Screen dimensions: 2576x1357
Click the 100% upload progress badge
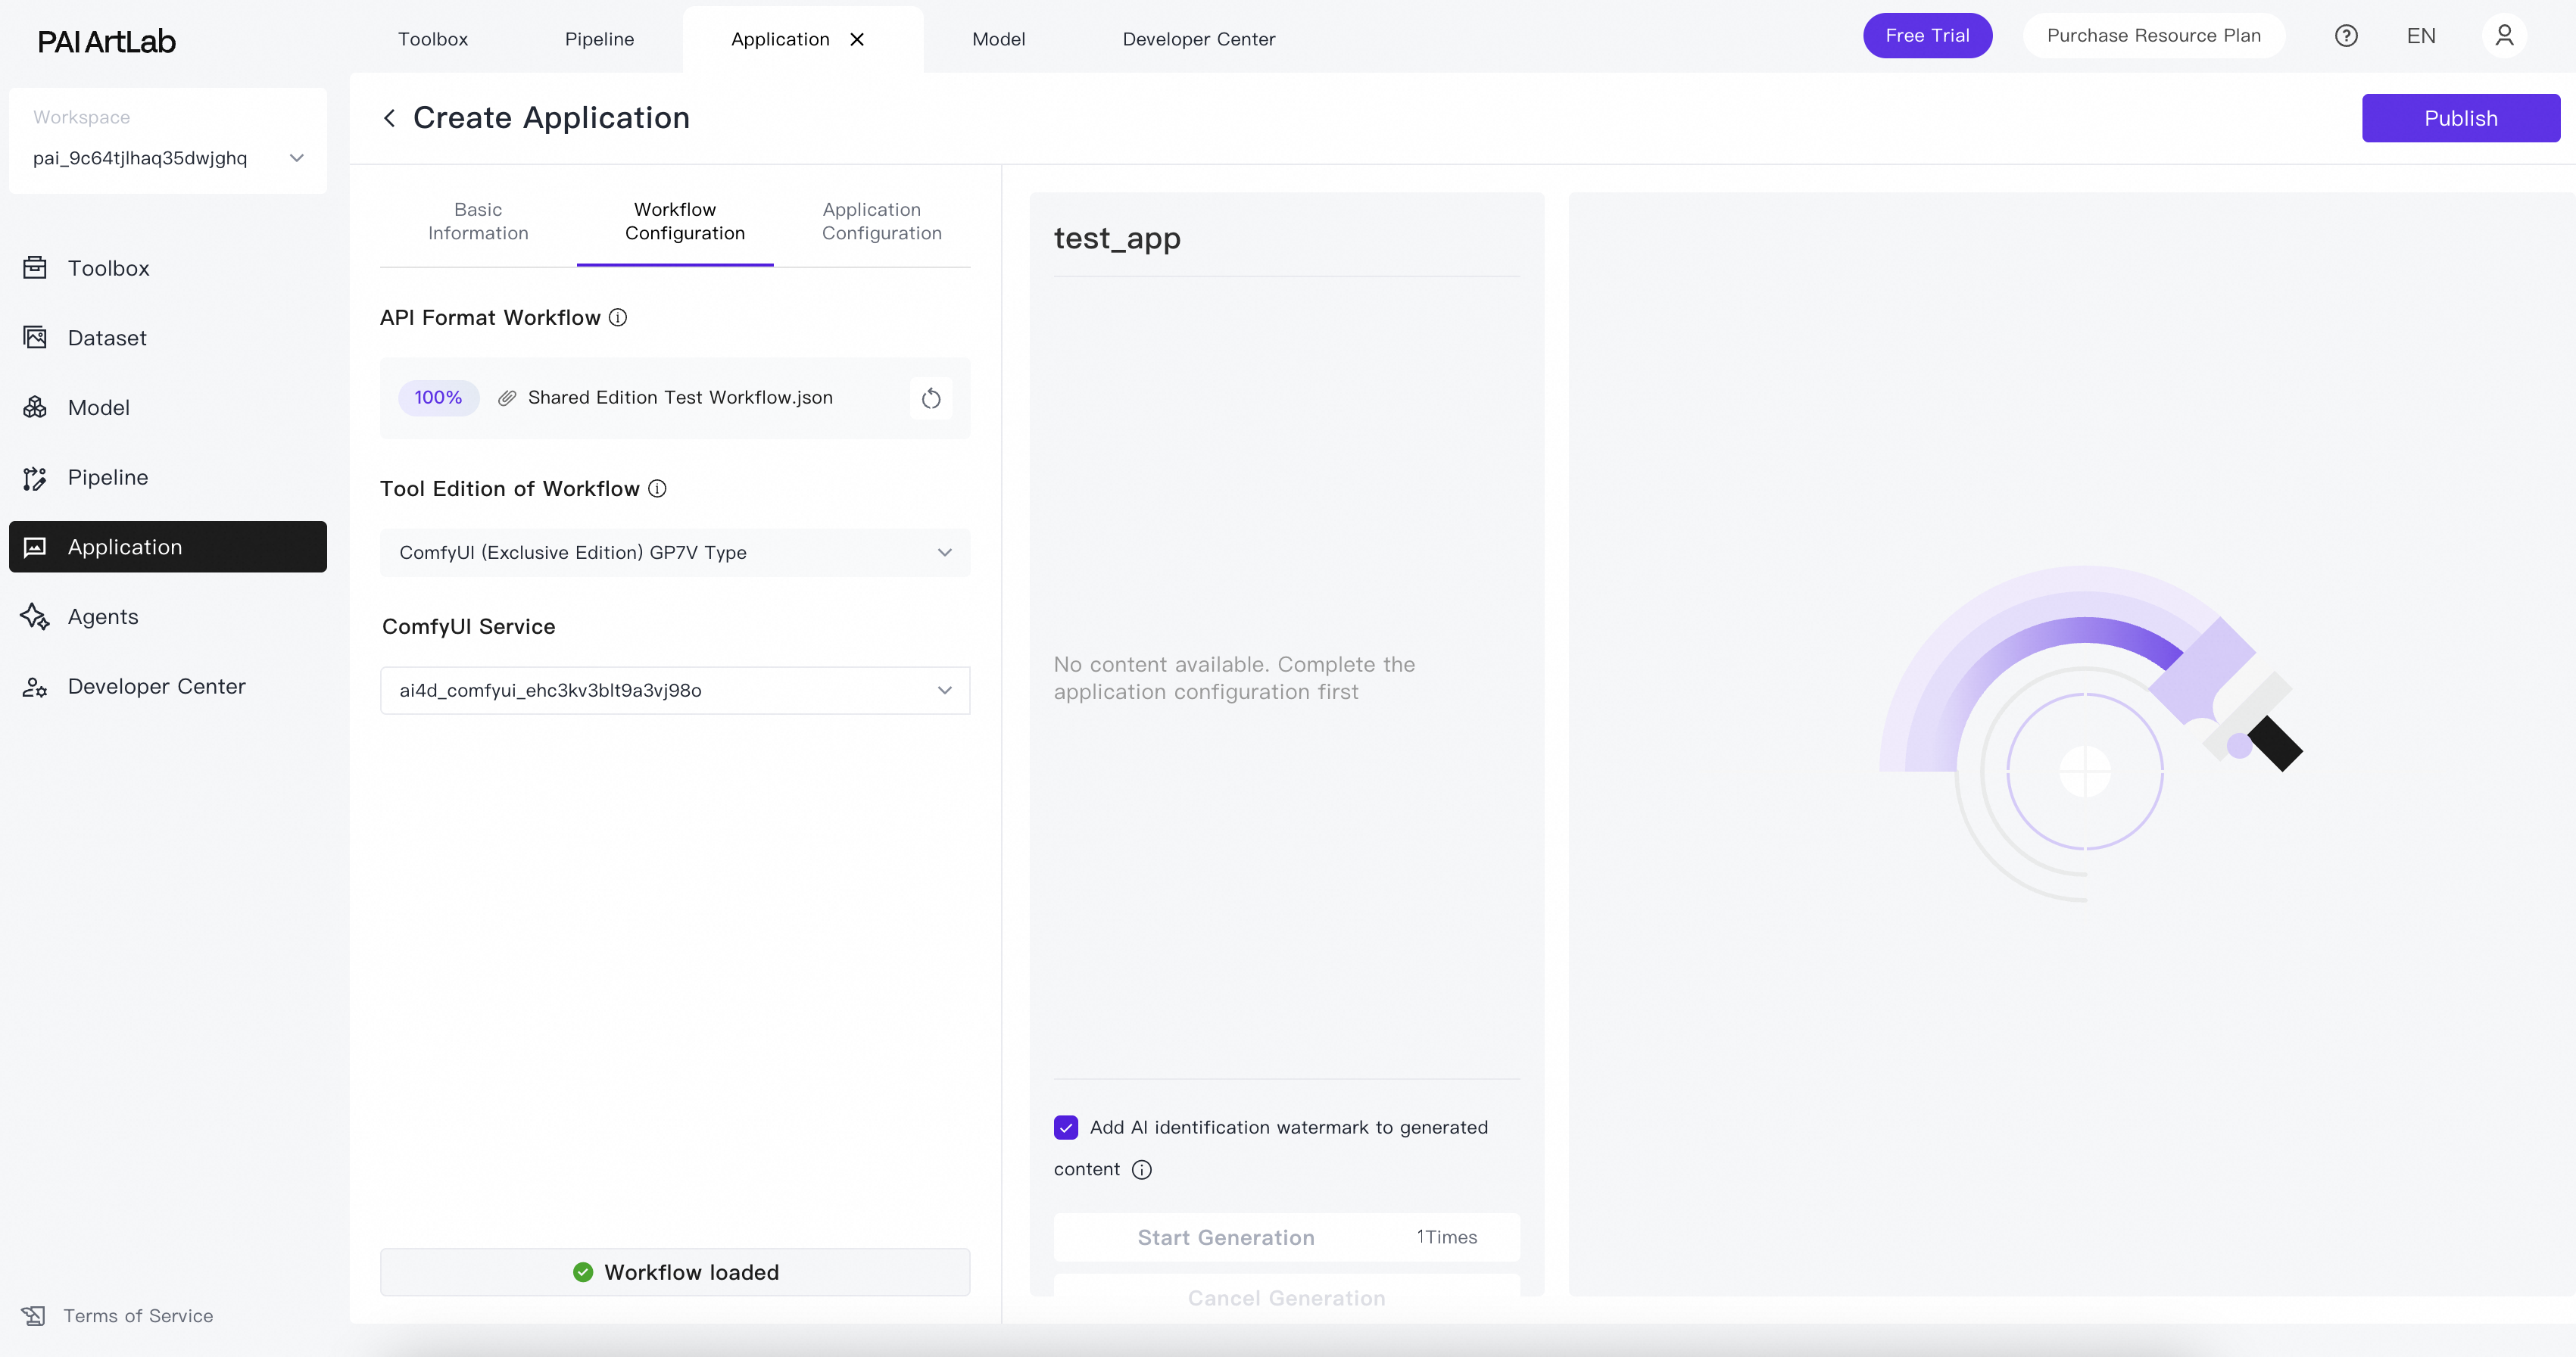(x=438, y=398)
